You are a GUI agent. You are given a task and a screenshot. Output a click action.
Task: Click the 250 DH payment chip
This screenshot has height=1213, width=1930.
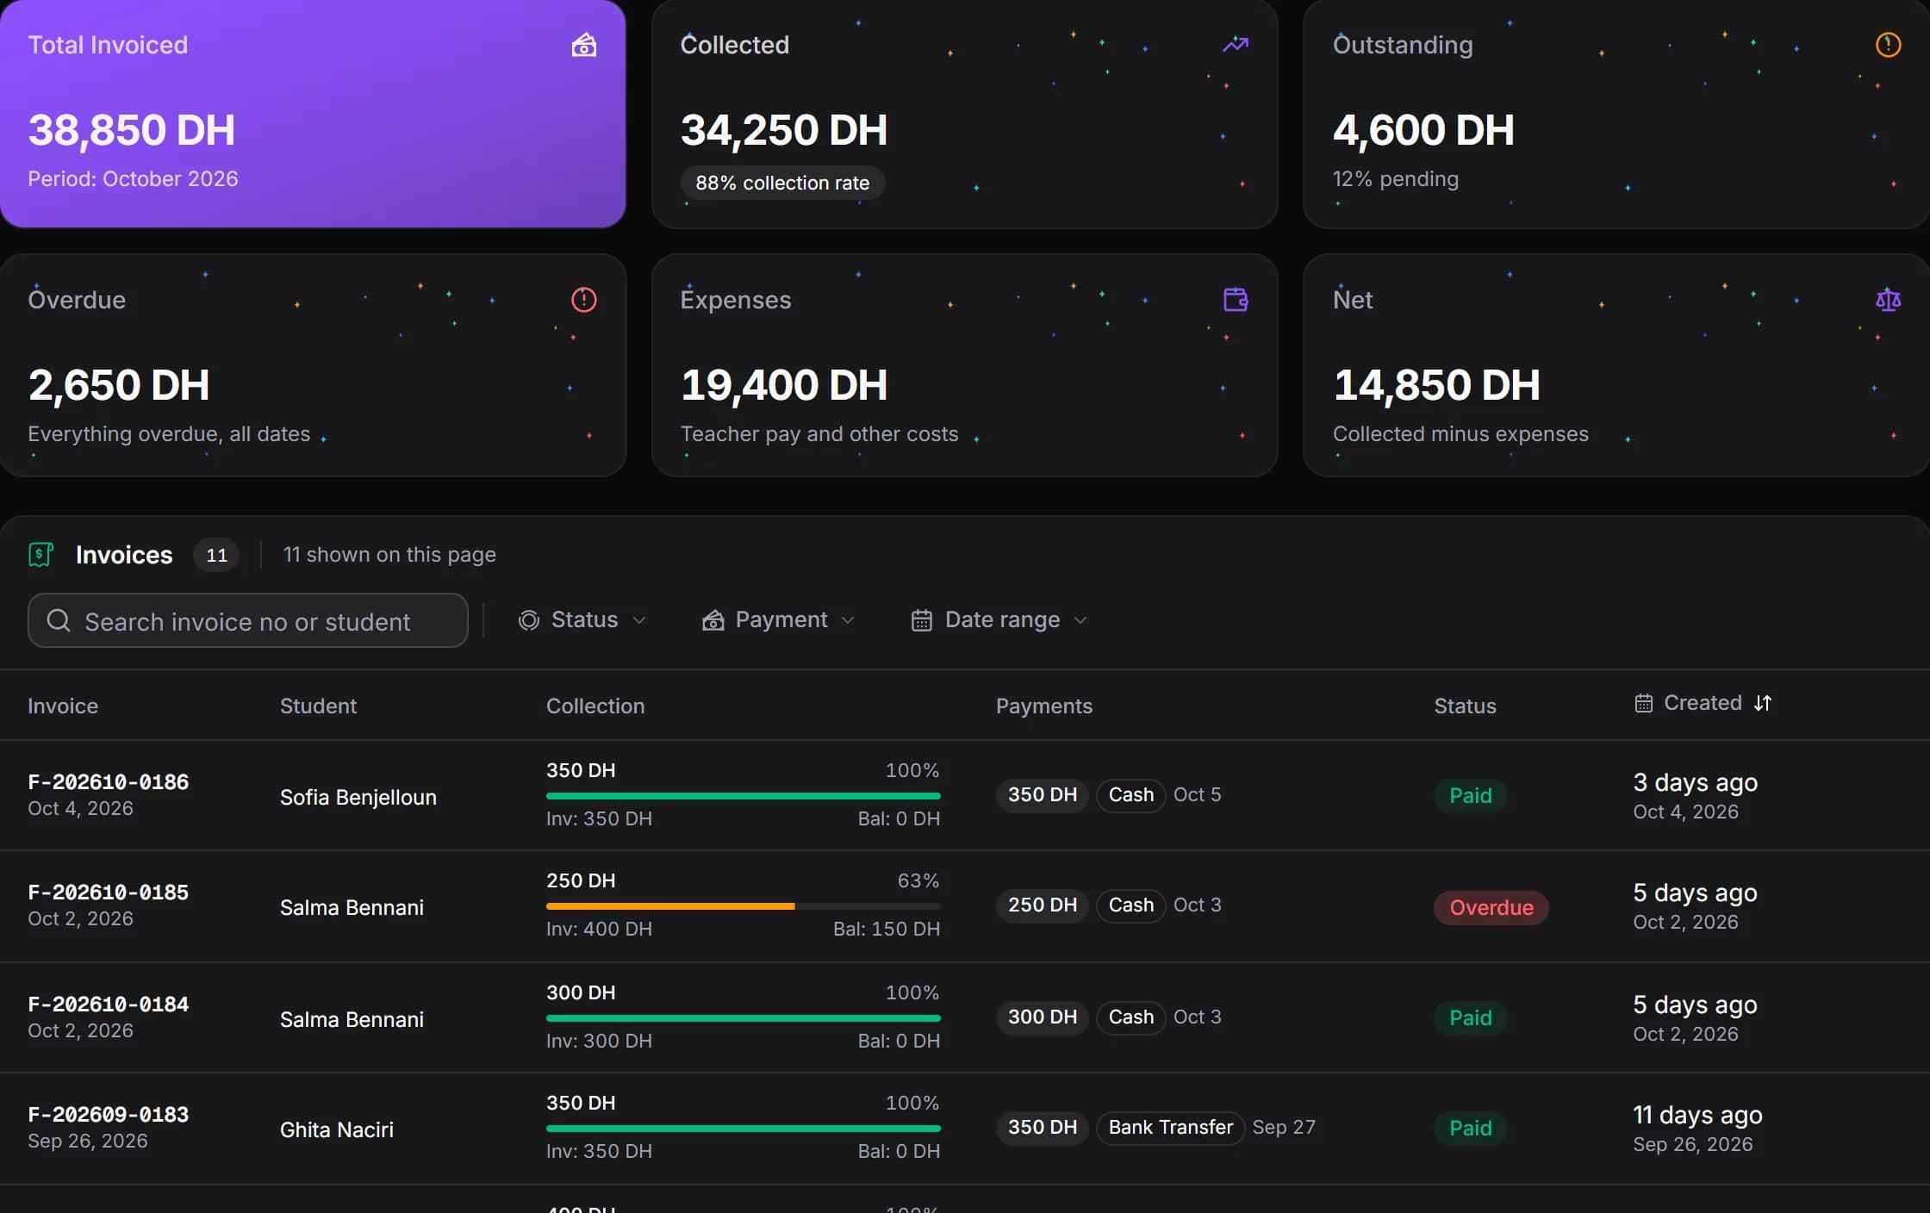[1043, 905]
